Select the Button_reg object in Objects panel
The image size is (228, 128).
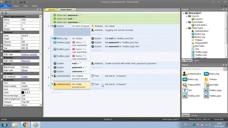click(x=185, y=79)
